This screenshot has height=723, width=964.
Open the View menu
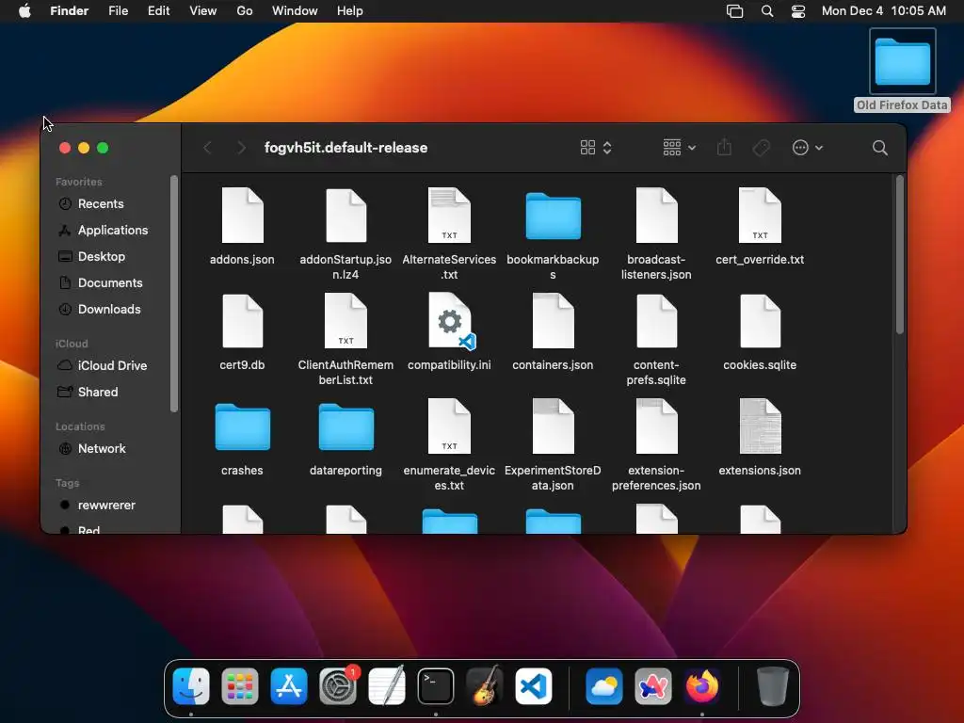pos(203,11)
